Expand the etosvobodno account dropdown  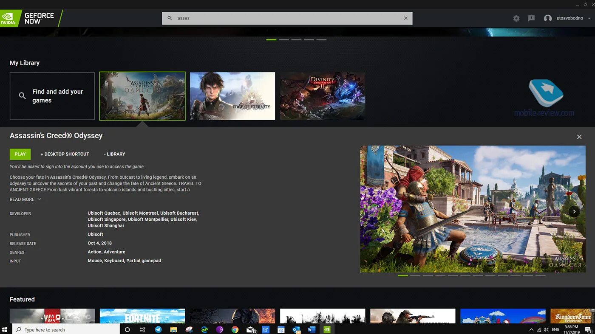(589, 19)
